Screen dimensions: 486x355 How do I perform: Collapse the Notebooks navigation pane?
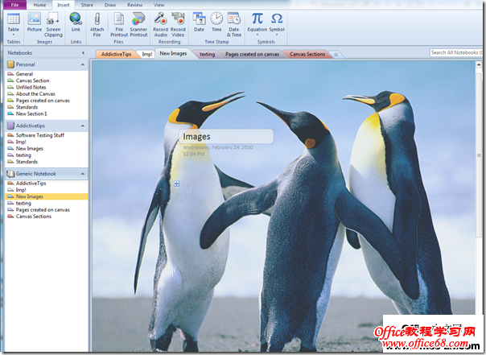pos(84,52)
